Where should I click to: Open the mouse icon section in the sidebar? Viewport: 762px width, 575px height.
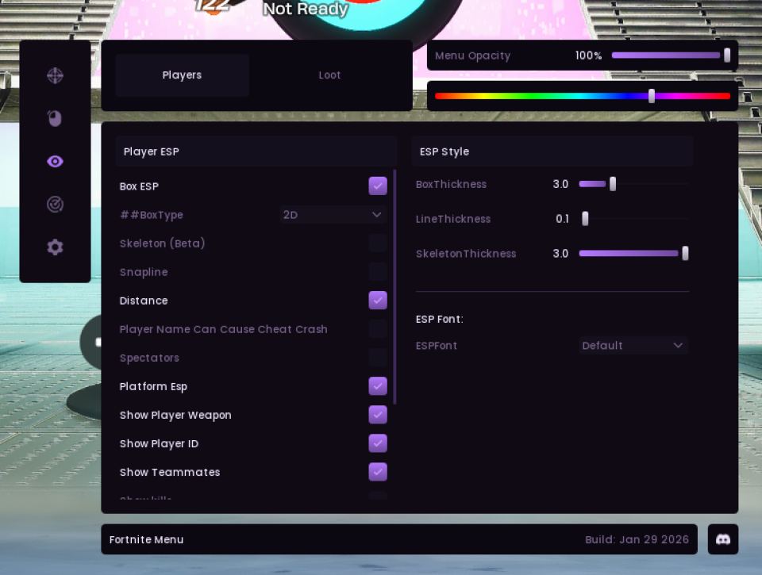tap(55, 118)
